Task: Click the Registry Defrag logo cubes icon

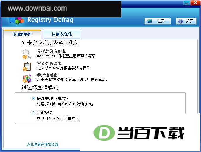Action: click(16, 21)
